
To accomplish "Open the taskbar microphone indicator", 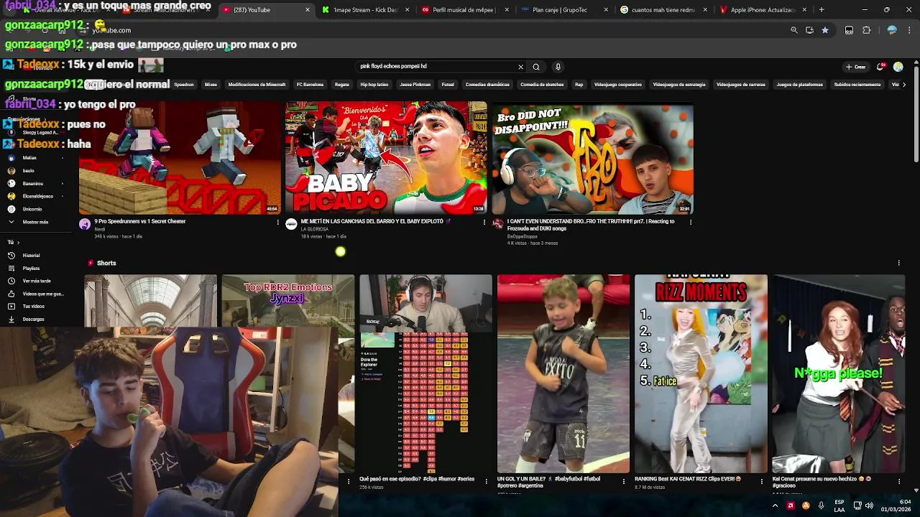I will 821,506.
